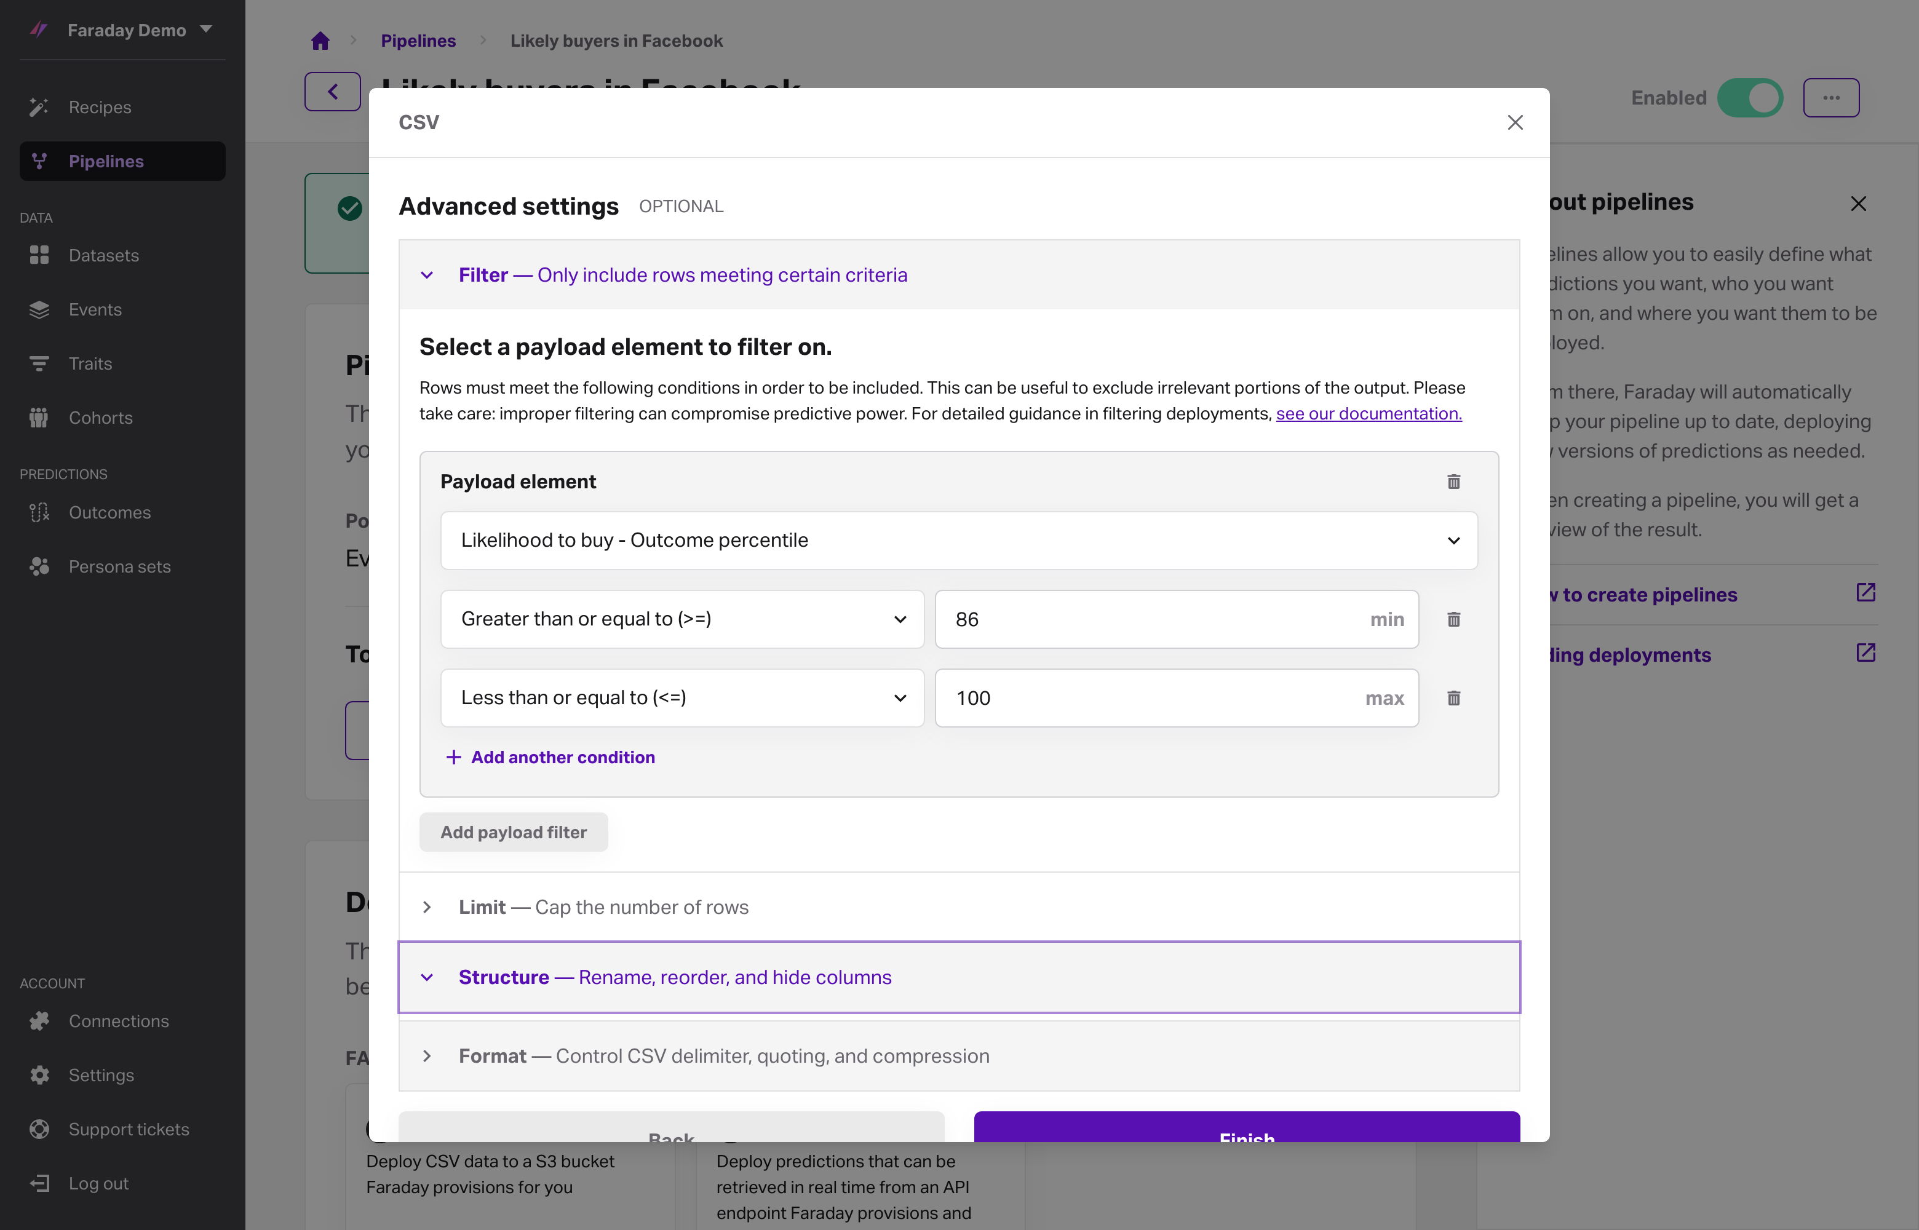1919x1230 pixels.
Task: Click the Events layers icon
Action: (38, 310)
